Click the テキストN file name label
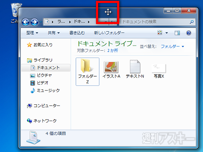This screenshot has width=203, height=152. pyautogui.click(x=135, y=76)
